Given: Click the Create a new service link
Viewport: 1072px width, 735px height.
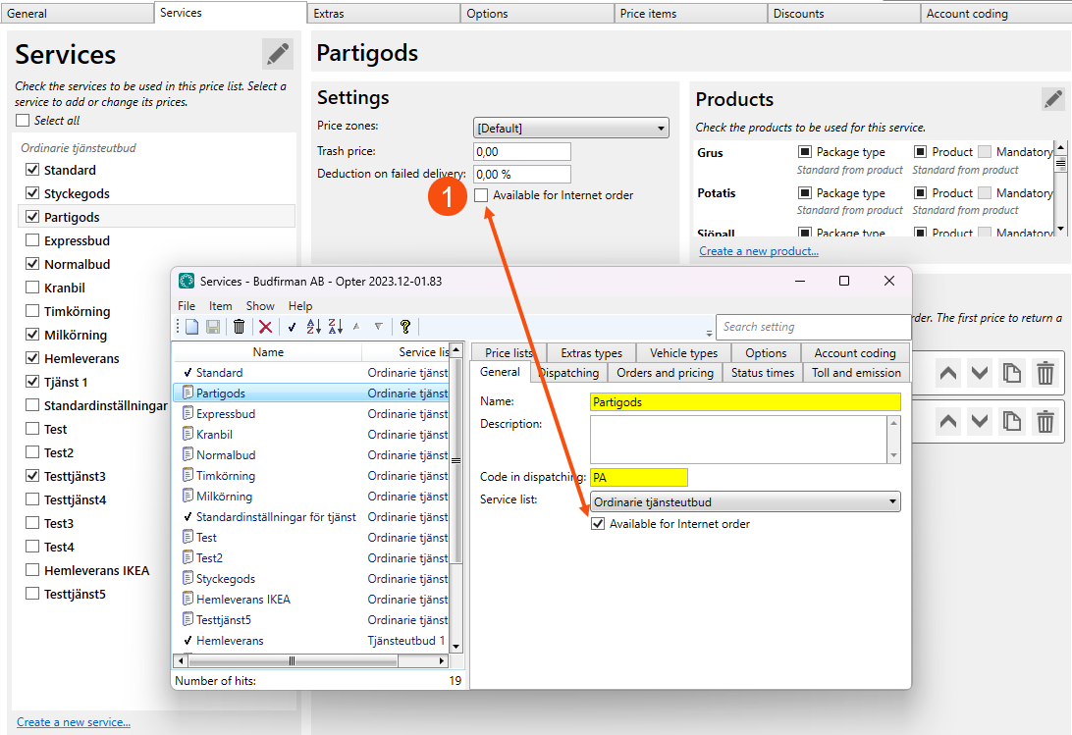Looking at the screenshot, I should click(74, 722).
